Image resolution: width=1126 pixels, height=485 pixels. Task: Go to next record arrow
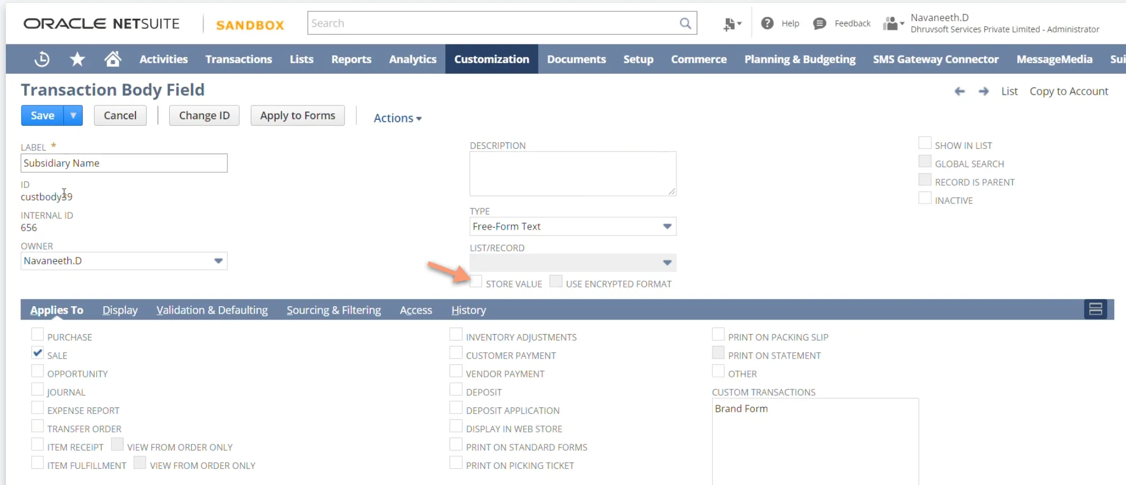tap(984, 92)
